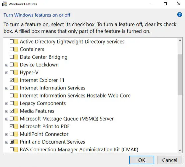Enable the Hyper-V checkbox
This screenshot has height=167, width=185.
pyautogui.click(x=12, y=72)
